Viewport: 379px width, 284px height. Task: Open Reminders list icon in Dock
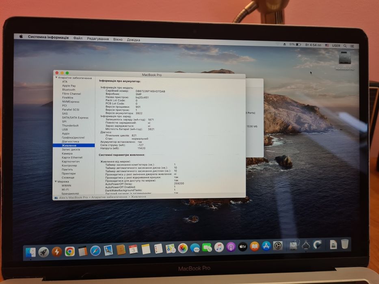point(158,248)
